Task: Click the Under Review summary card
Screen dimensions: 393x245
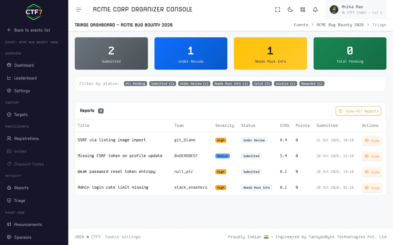Action: pos(191,53)
